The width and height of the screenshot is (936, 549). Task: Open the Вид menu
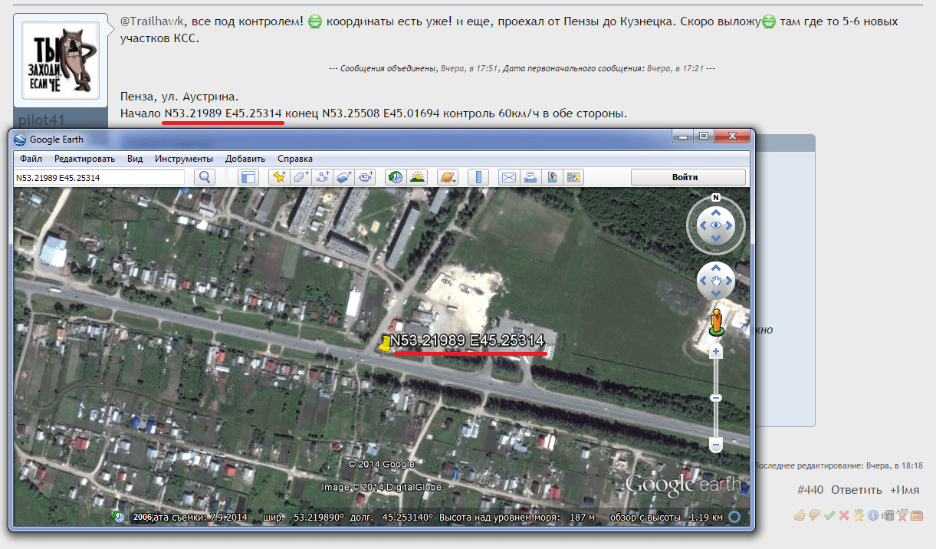135,159
